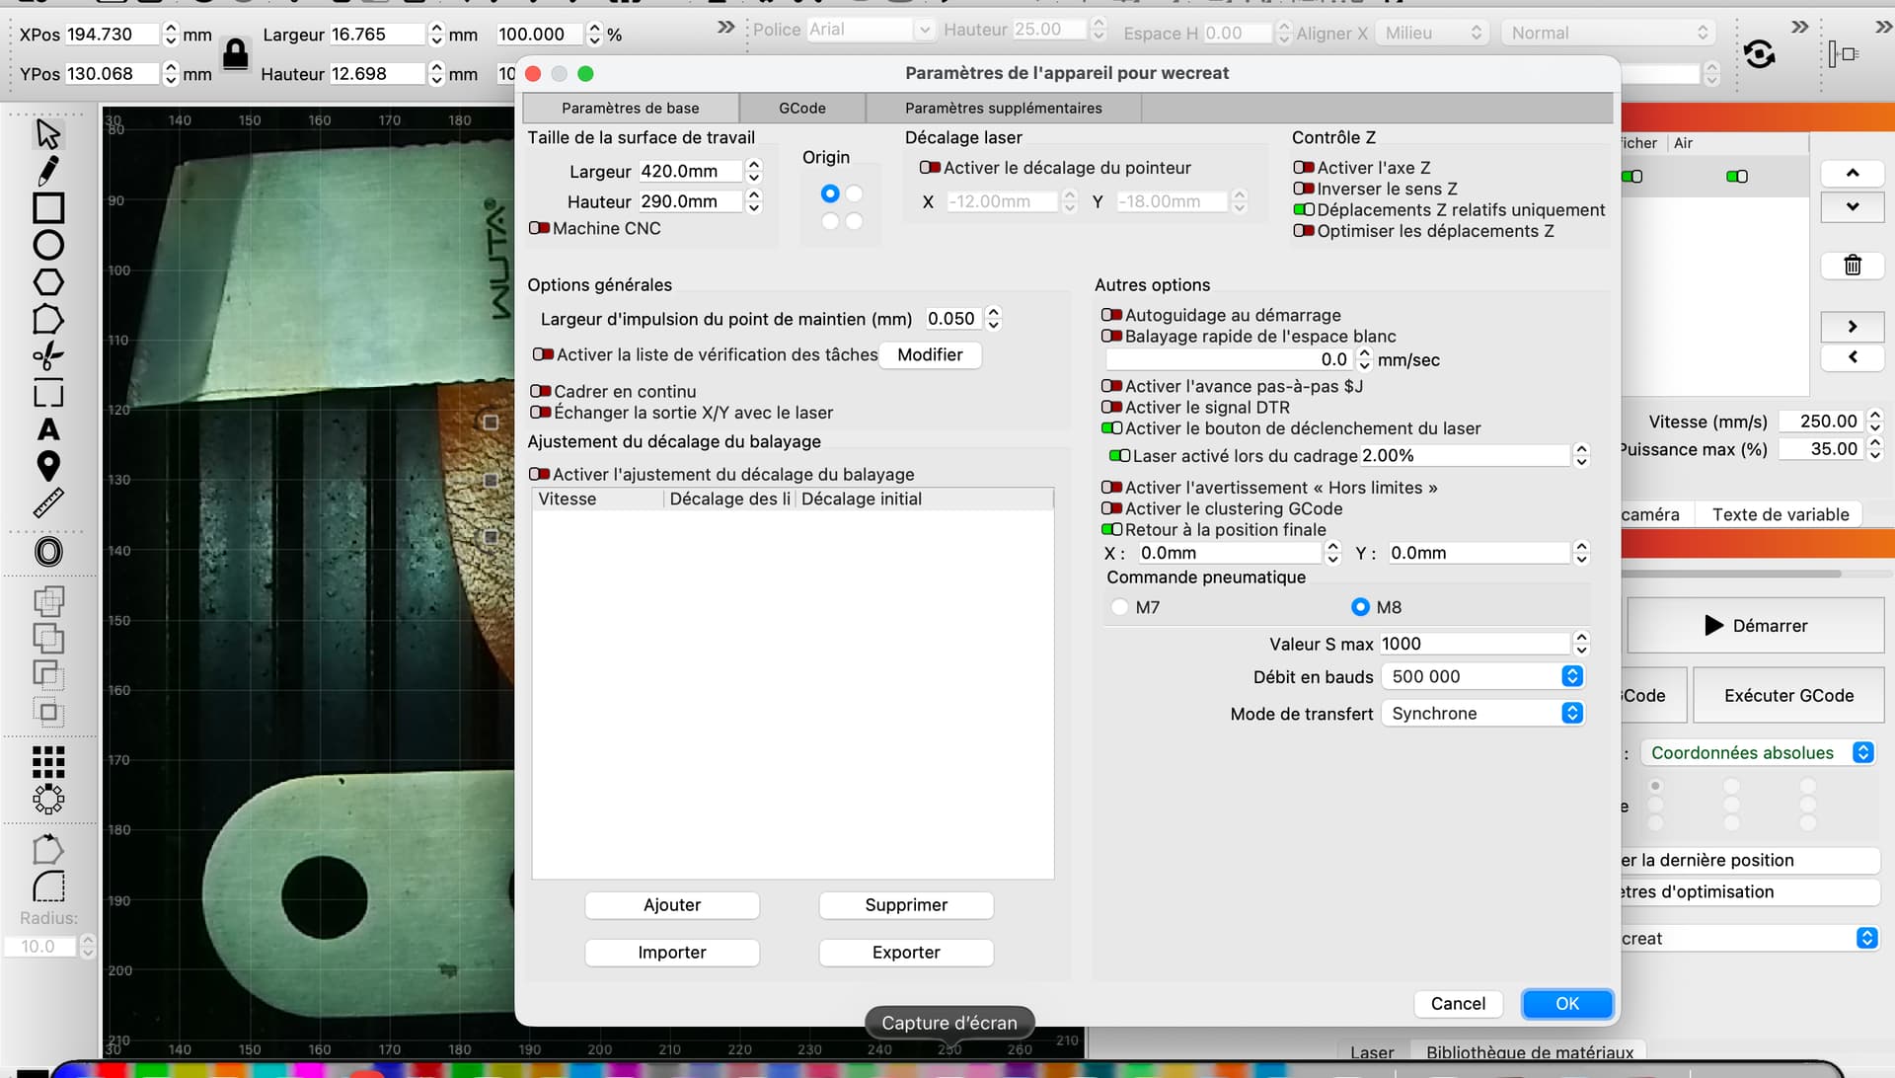Select the M7 pneumatic command radio
Image resolution: width=1895 pixels, height=1078 pixels.
[1119, 607]
